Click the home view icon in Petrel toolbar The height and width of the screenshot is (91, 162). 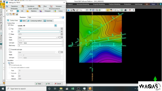[x=87, y=10]
